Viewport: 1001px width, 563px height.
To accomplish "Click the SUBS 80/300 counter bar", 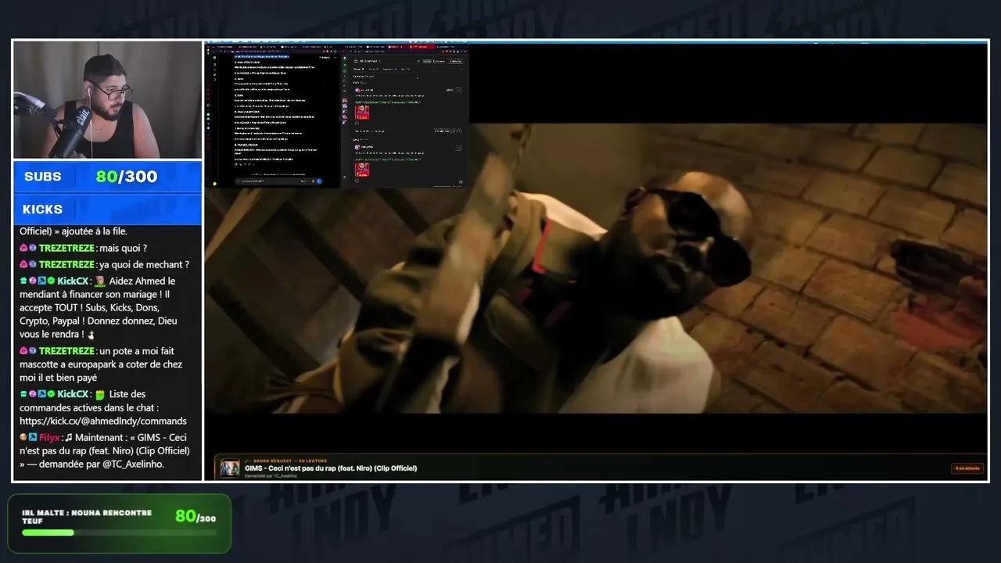I will tap(107, 177).
